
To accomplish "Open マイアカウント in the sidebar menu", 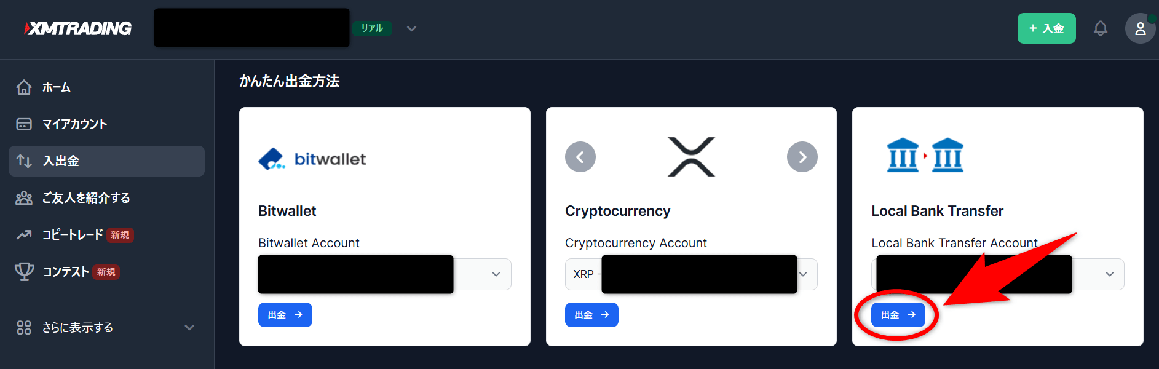I will [x=107, y=124].
